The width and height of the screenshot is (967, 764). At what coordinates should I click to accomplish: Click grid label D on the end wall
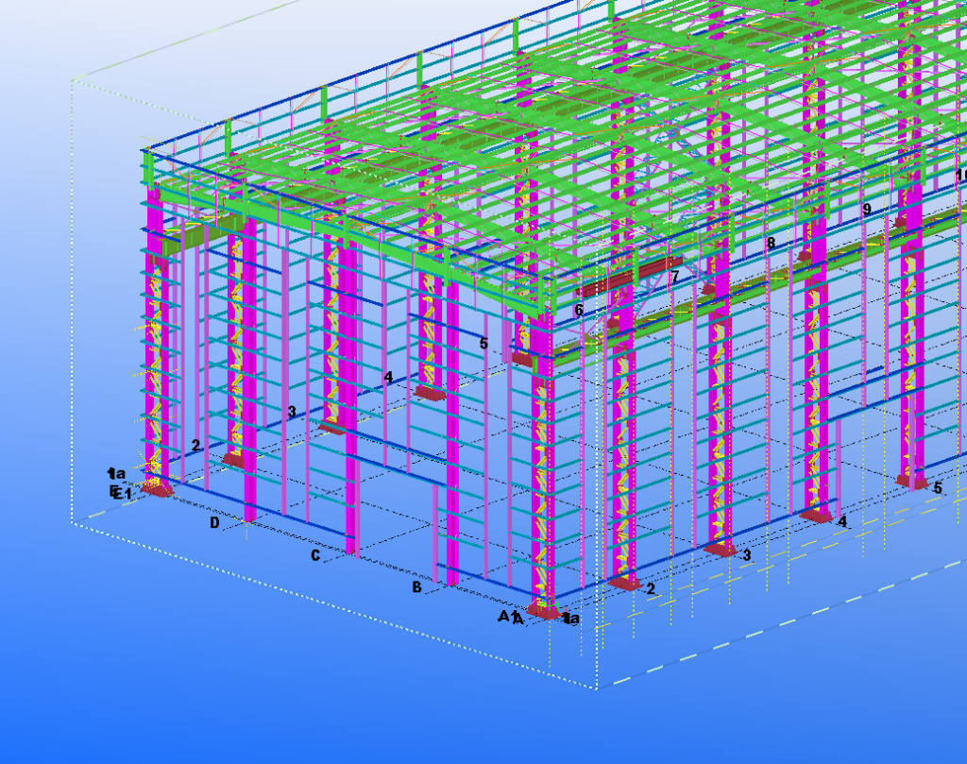pyautogui.click(x=214, y=522)
